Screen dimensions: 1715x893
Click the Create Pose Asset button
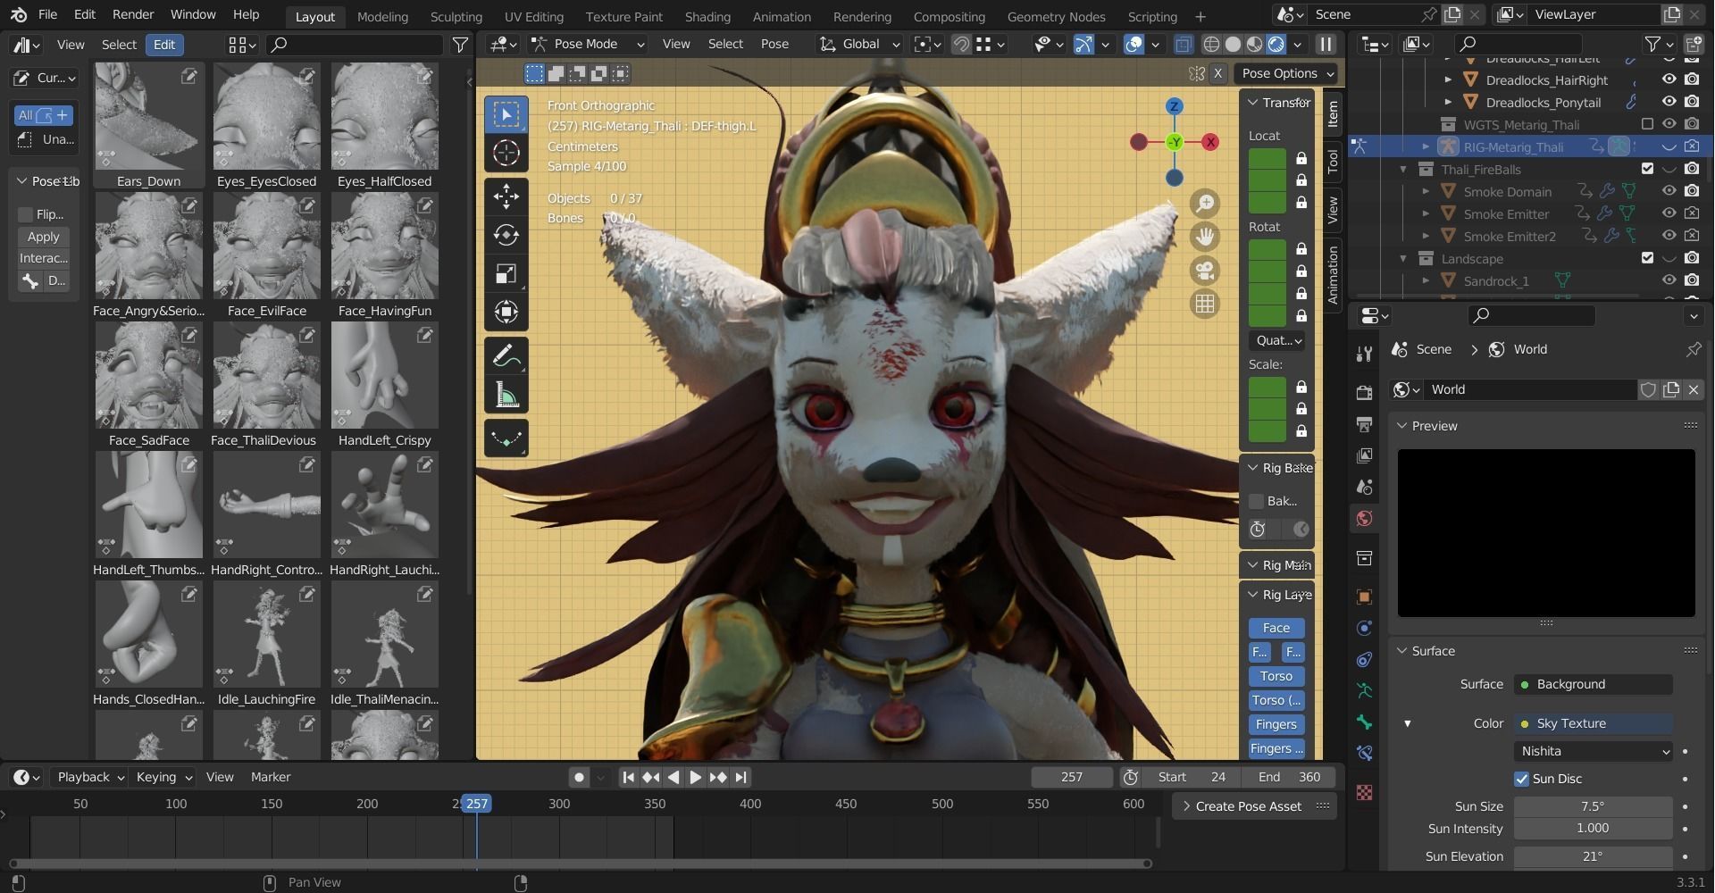coord(1247,805)
